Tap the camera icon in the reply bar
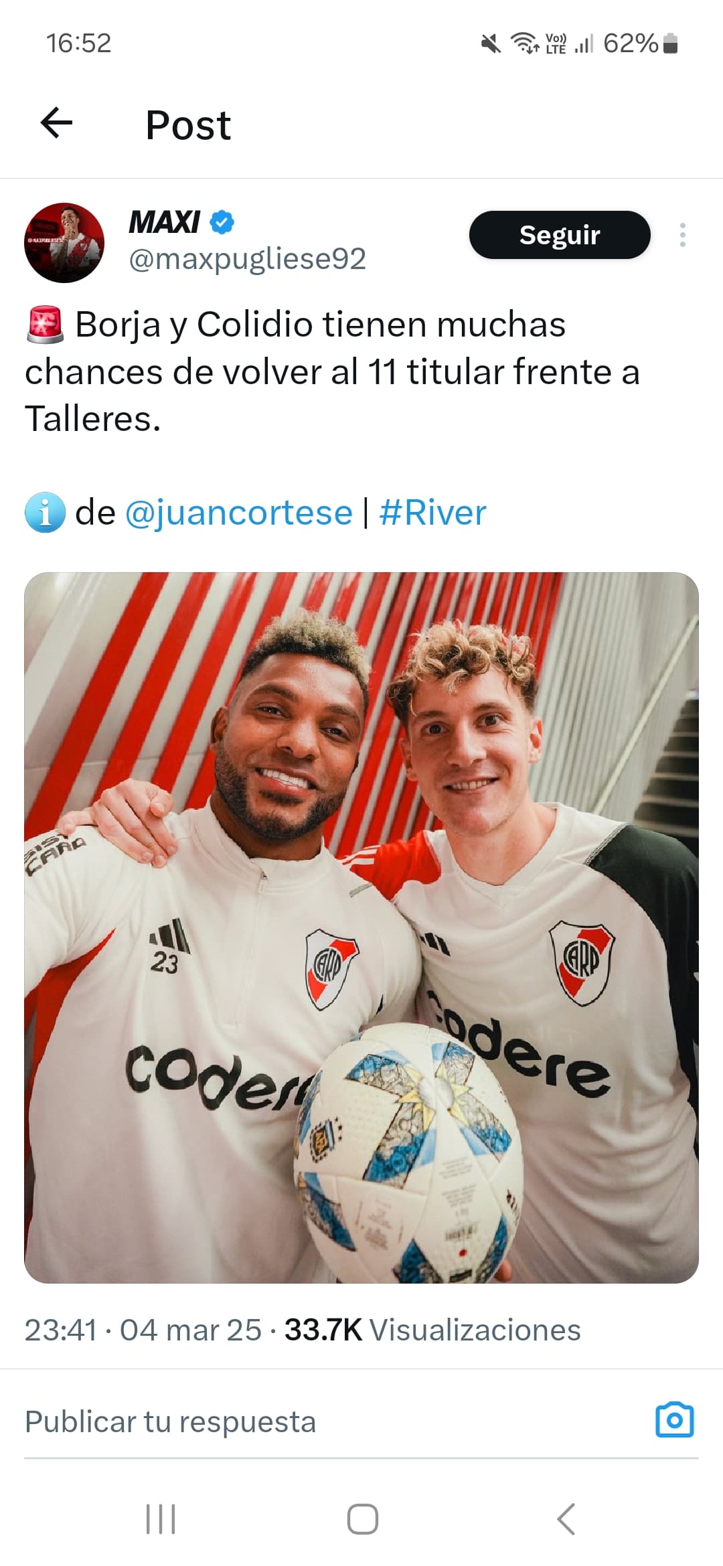 674,1420
